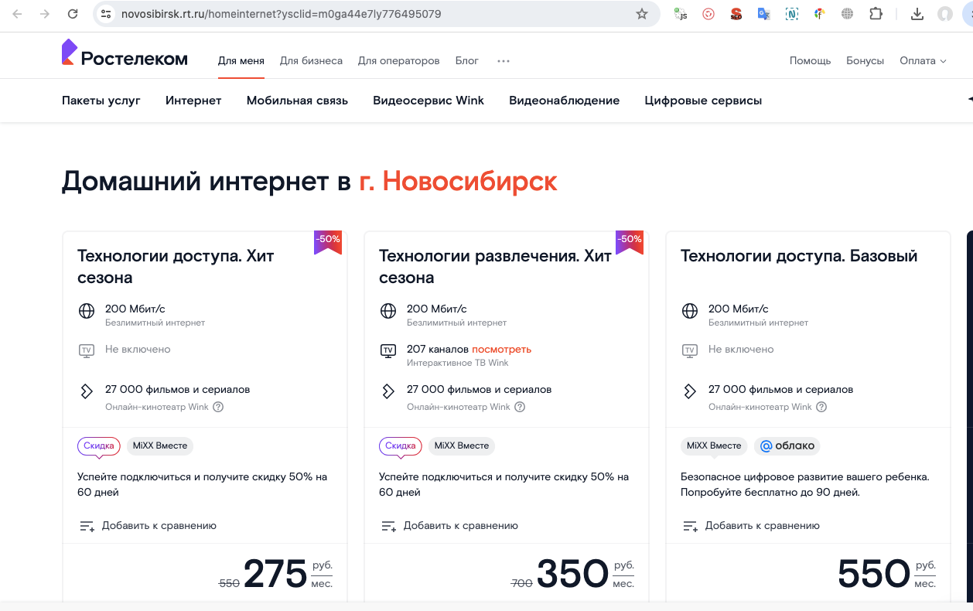
Task: Switch to the «Для бизнеса» tab
Action: point(312,60)
